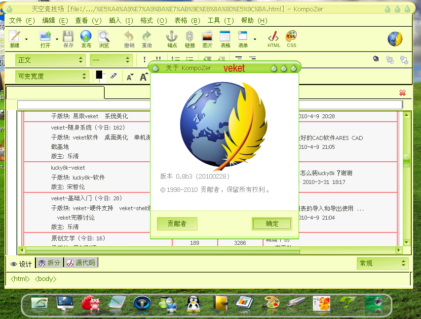421x319 pixels.
Task: Click the Save (保存) floppy icon
Action: click(68, 36)
